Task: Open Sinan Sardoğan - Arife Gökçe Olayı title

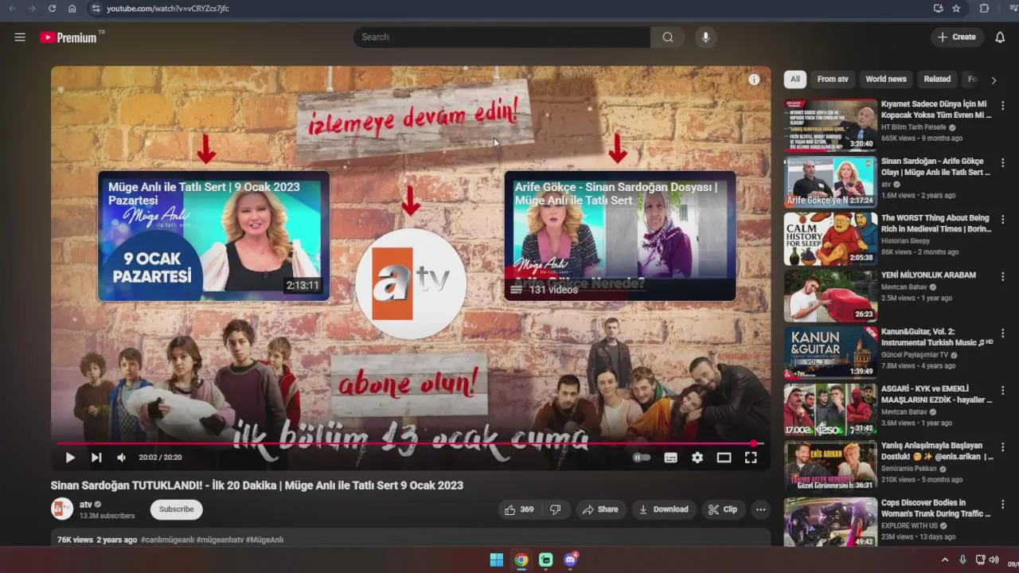Action: 936,166
